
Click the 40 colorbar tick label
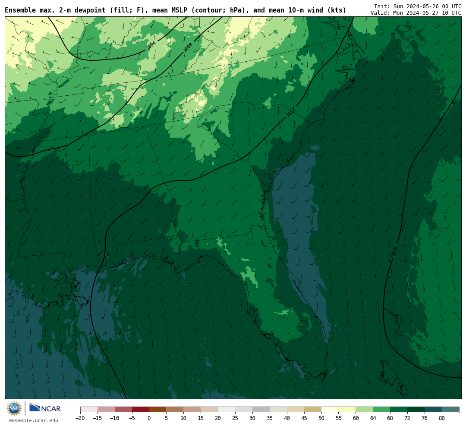click(287, 418)
